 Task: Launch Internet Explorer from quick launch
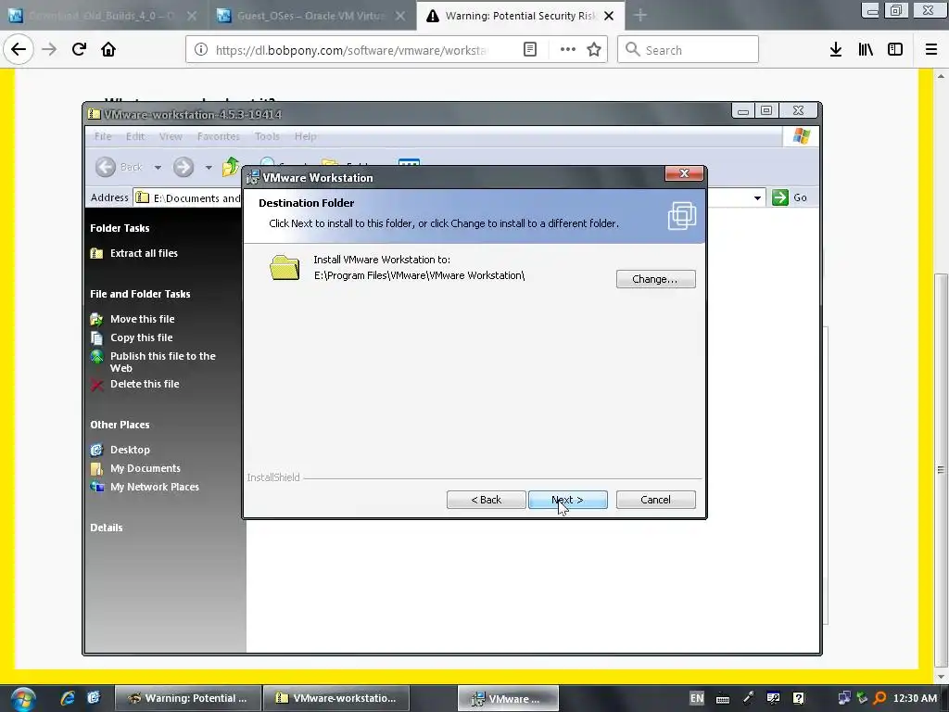pos(67,698)
